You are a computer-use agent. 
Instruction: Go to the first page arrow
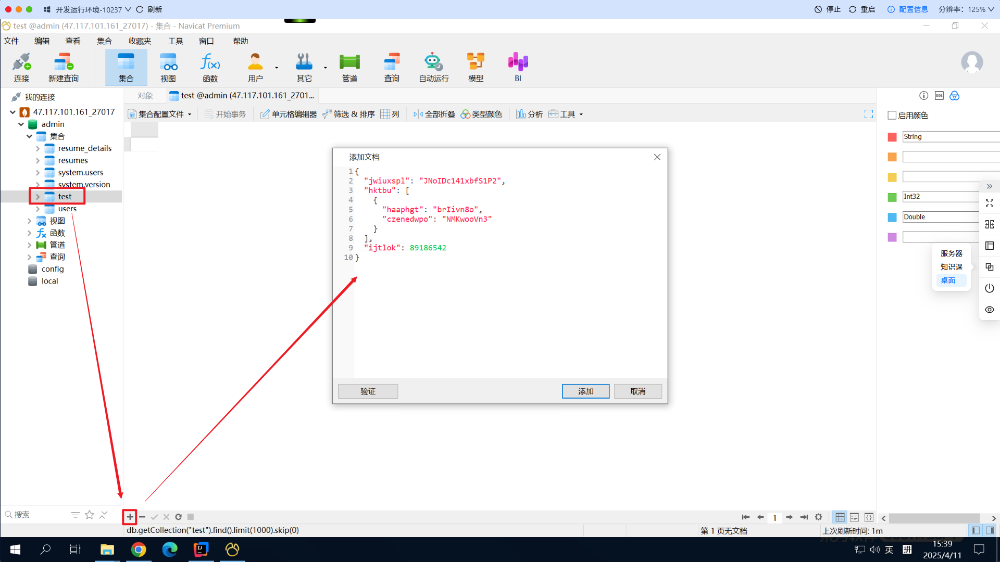(x=746, y=517)
